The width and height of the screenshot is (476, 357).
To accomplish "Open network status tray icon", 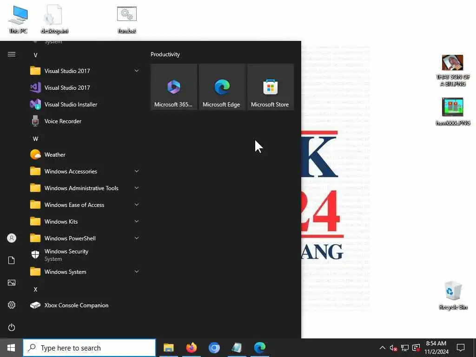I will [x=405, y=348].
